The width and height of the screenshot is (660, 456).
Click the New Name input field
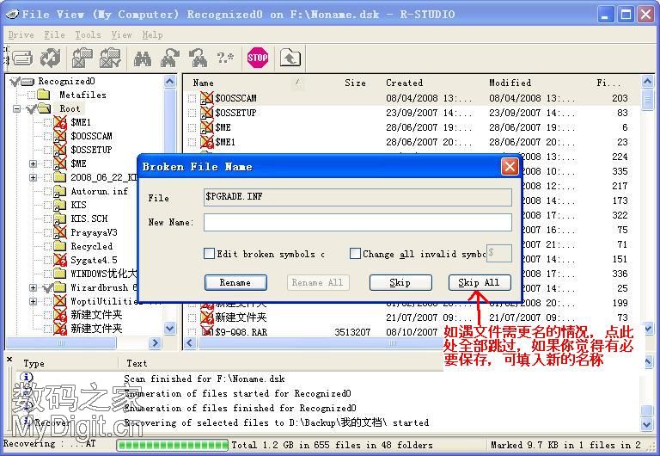(357, 222)
